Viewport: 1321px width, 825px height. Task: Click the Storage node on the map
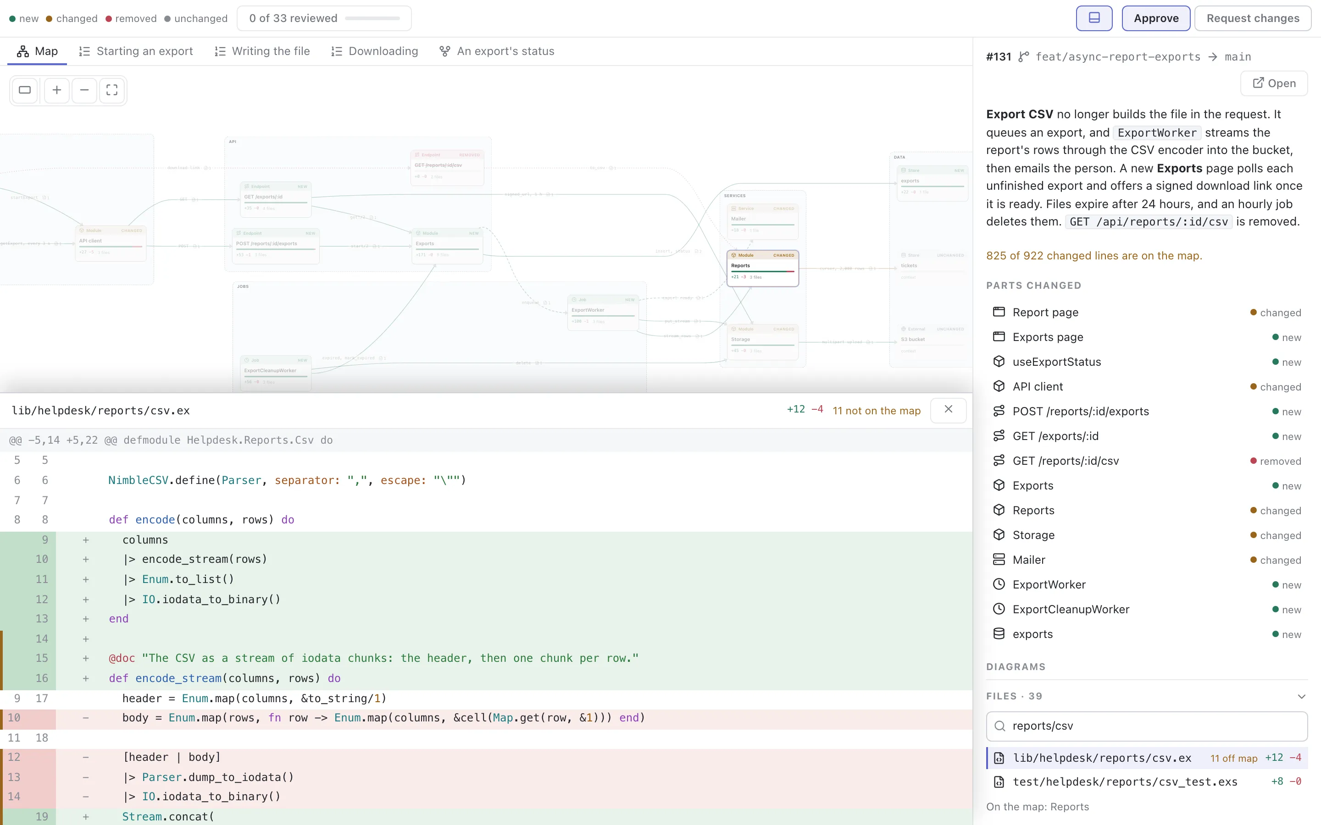click(763, 342)
